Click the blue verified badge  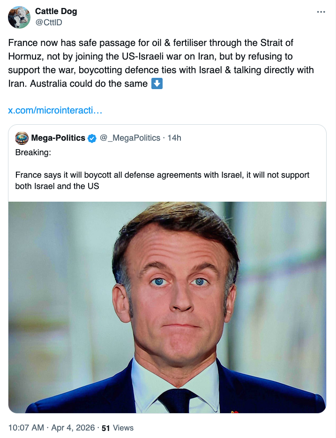pos(92,138)
